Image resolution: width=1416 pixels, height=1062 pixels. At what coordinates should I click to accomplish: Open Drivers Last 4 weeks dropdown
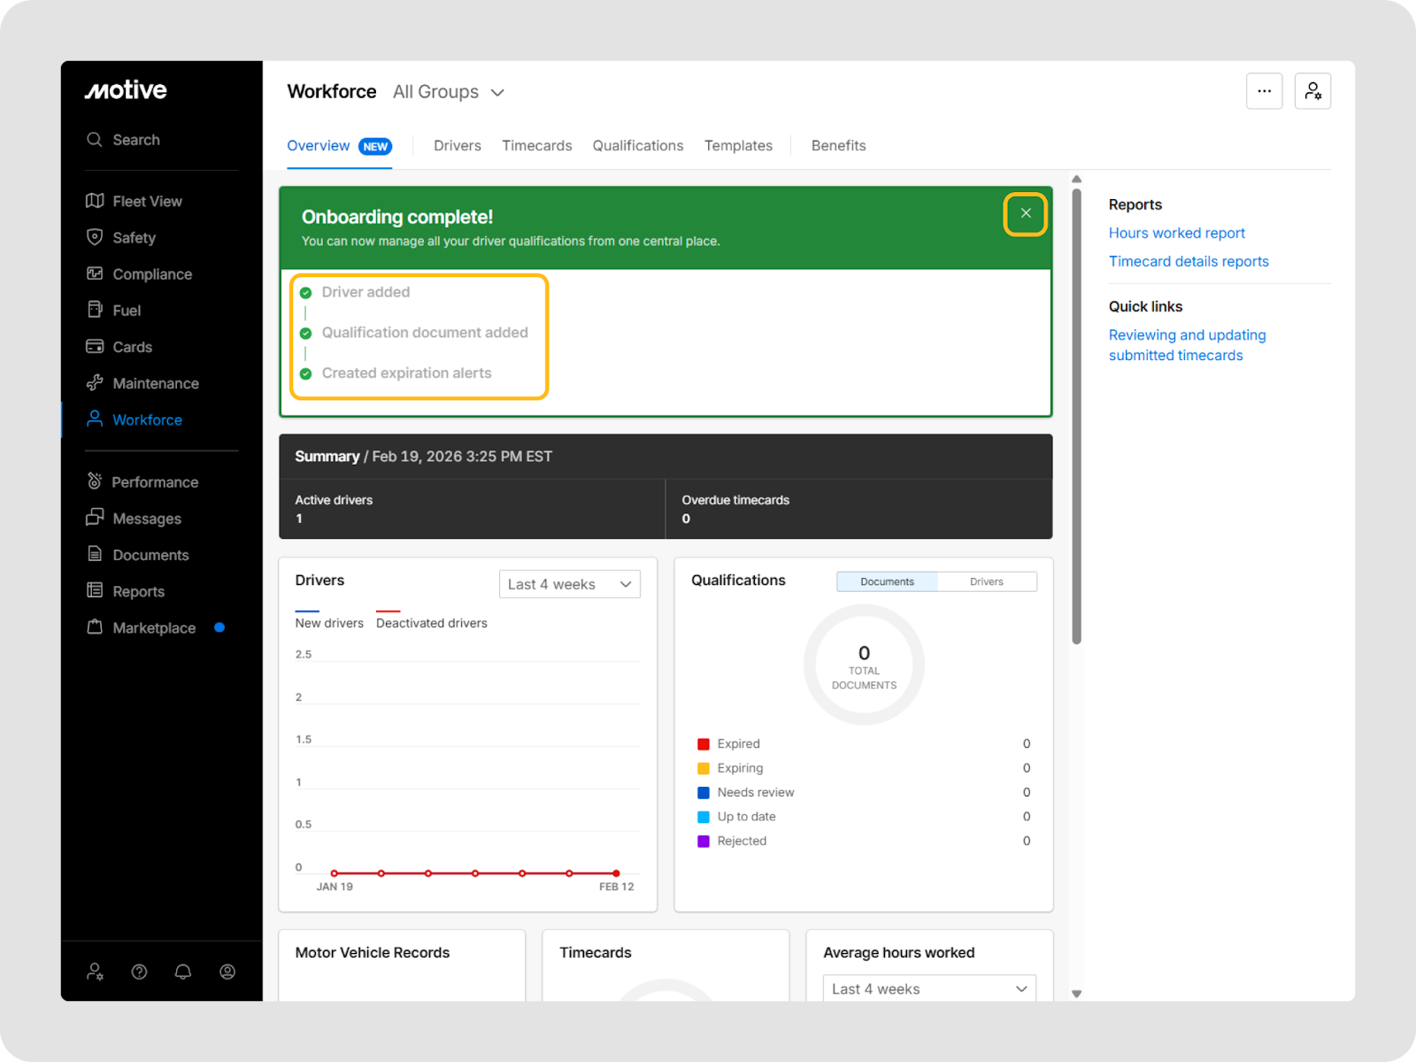(x=569, y=584)
